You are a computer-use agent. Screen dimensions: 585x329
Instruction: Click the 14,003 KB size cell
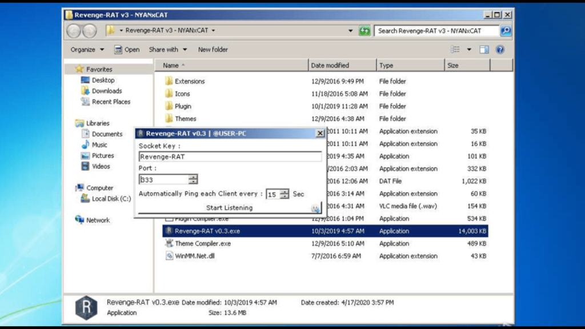472,231
